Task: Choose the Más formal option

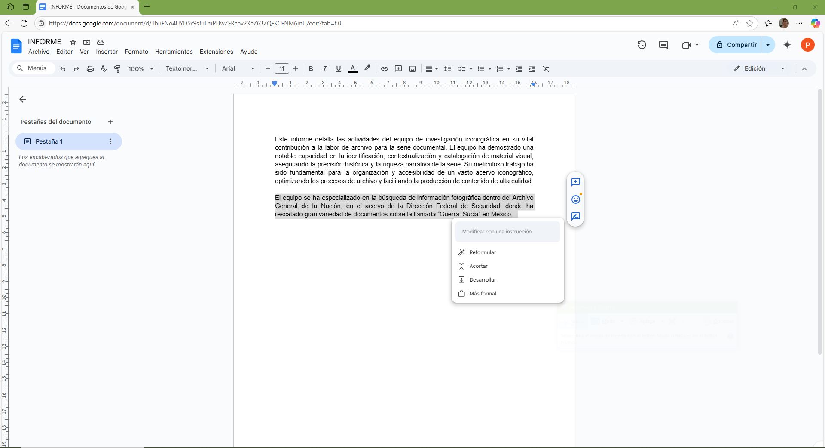Action: pyautogui.click(x=483, y=294)
